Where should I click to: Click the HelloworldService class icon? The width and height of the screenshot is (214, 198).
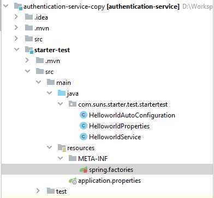[x=84, y=137]
